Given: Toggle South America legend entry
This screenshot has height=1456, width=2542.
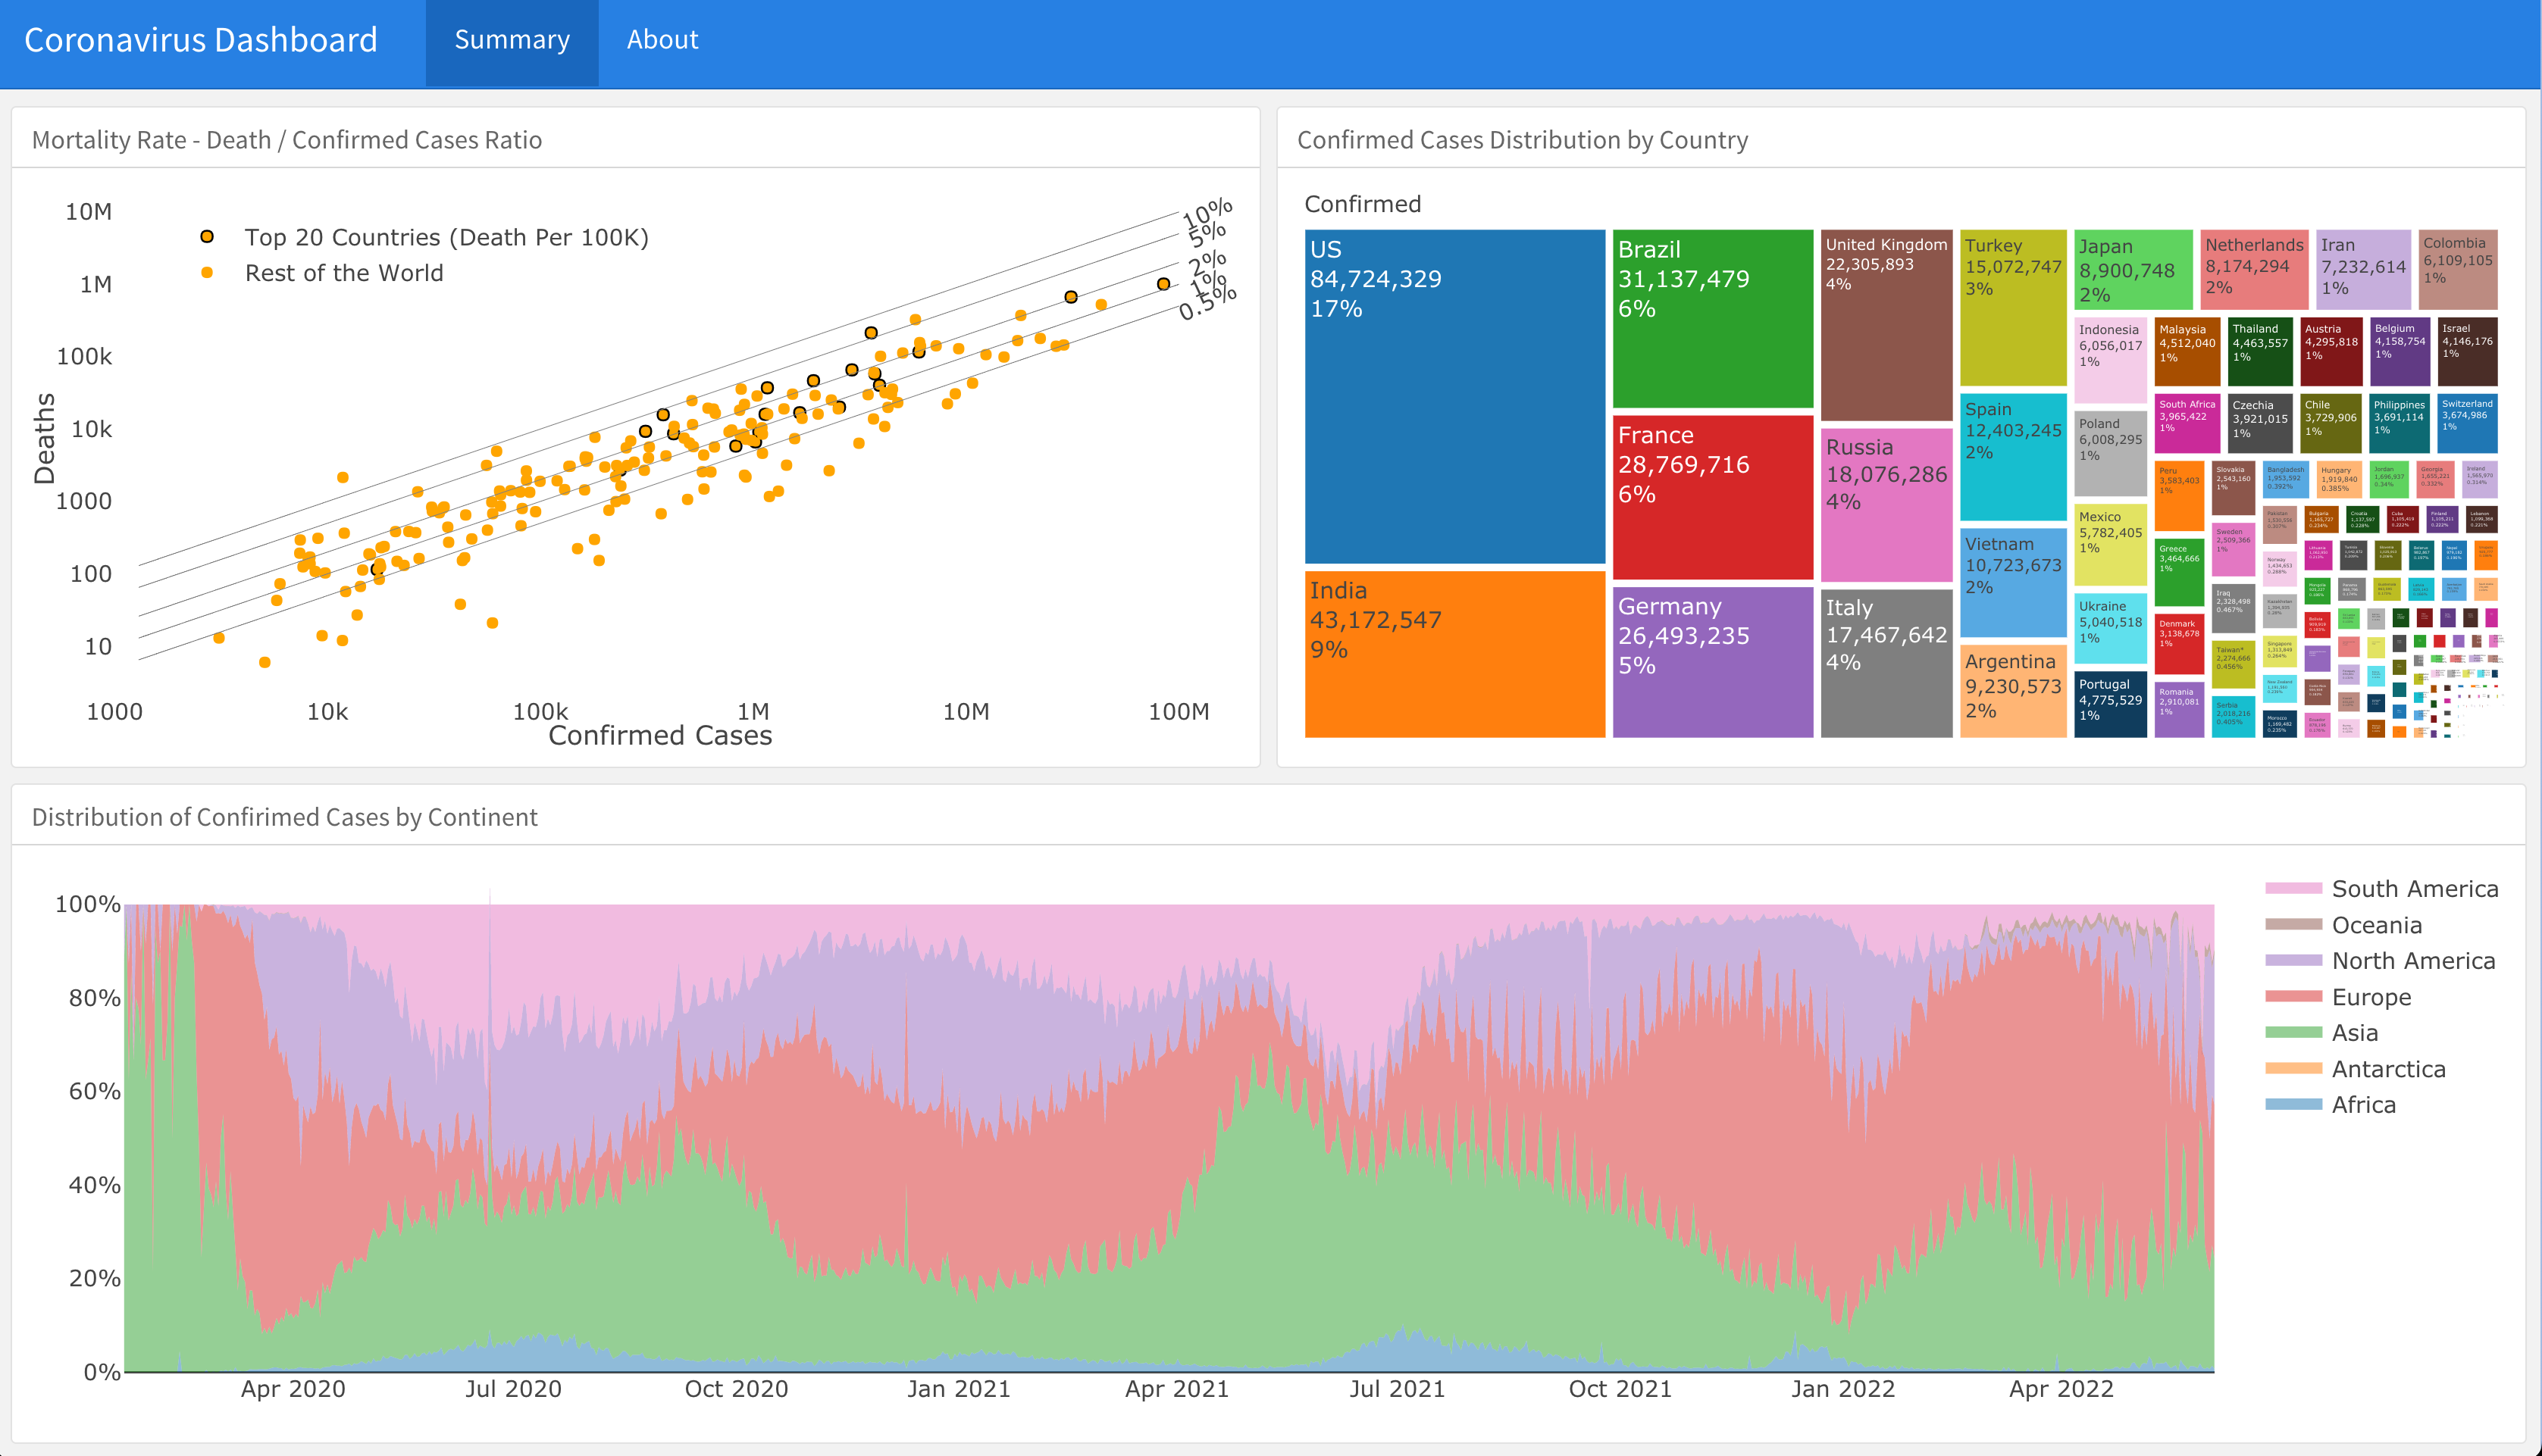Looking at the screenshot, I should 2413,889.
